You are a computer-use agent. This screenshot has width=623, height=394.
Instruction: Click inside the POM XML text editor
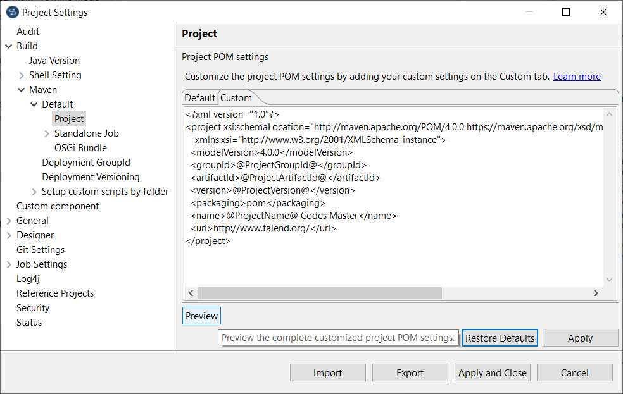(x=393, y=259)
